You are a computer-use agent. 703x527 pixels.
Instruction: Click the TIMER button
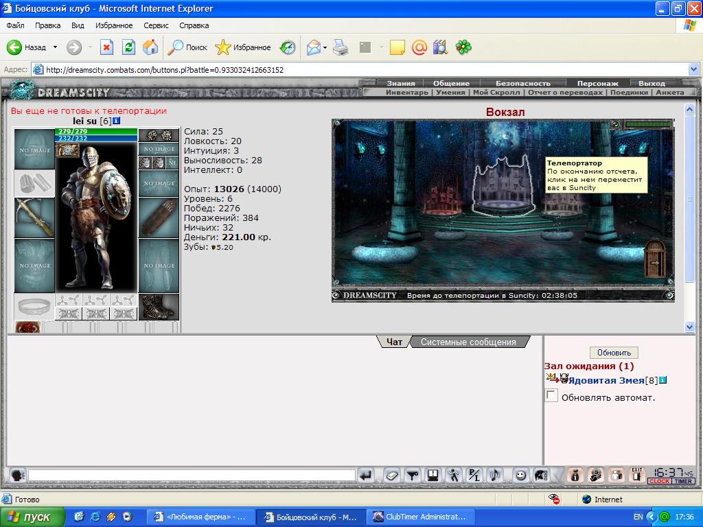click(683, 481)
